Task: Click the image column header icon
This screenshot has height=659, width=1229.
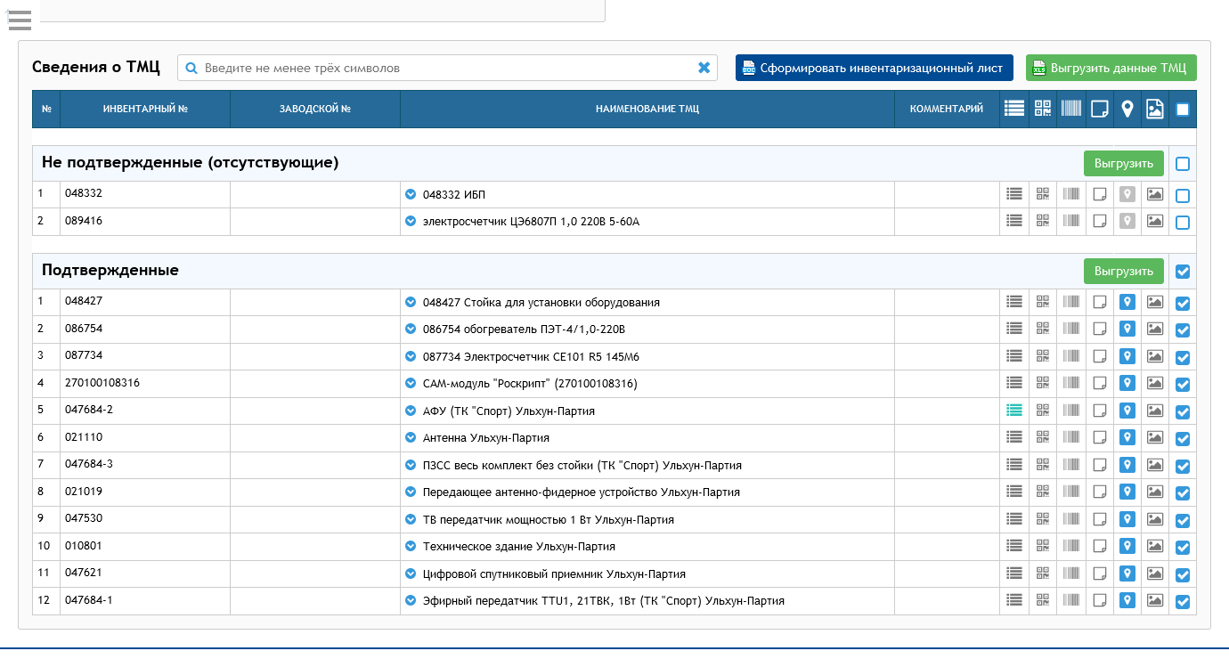Action: [1155, 109]
